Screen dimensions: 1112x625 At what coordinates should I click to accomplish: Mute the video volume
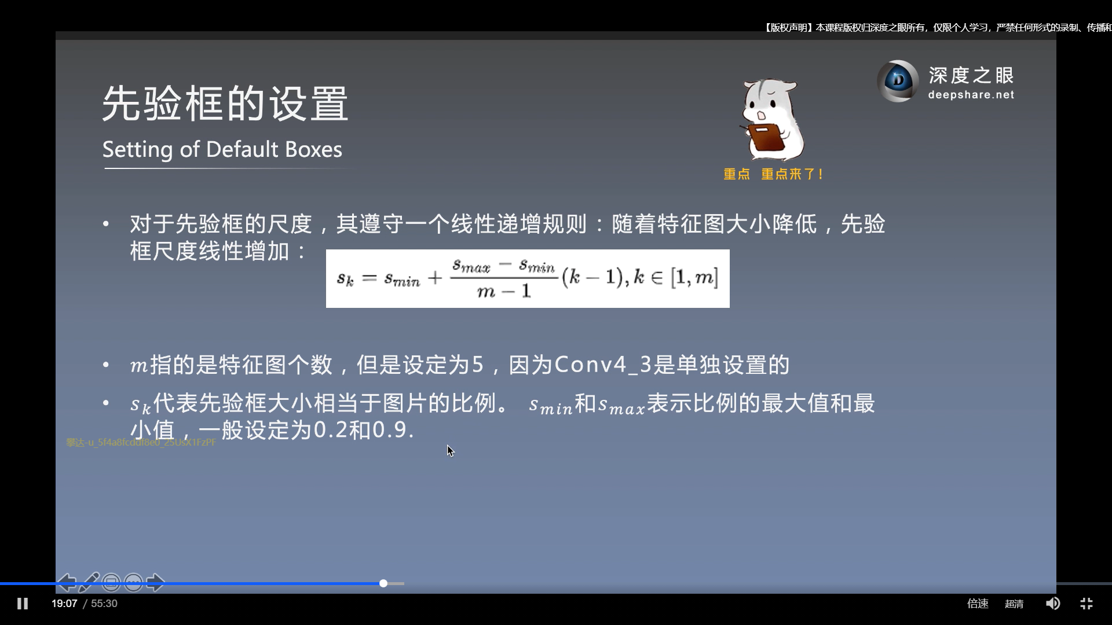pyautogui.click(x=1052, y=604)
